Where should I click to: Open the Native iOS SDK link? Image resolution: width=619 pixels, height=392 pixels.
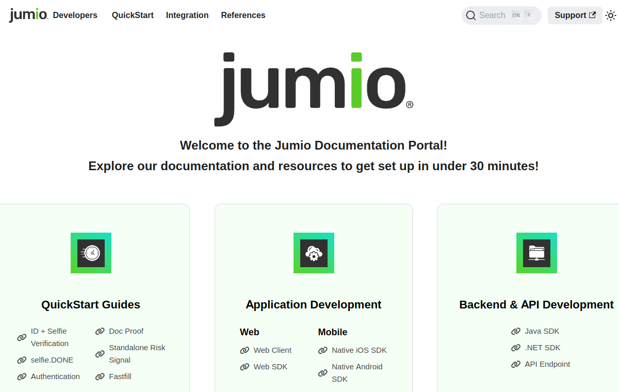click(x=359, y=350)
